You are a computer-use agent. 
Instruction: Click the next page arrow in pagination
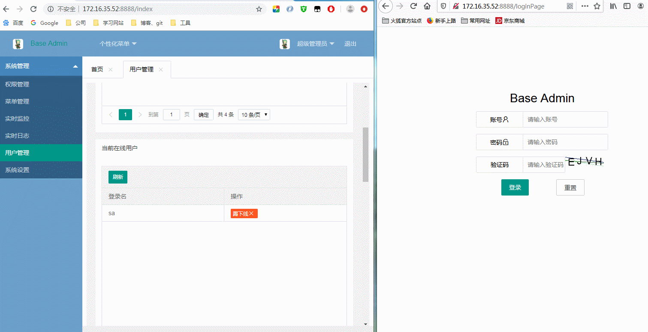pos(140,115)
